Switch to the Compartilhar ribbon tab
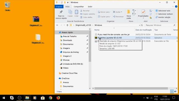This screenshot has width=179, height=101. click(79, 7)
